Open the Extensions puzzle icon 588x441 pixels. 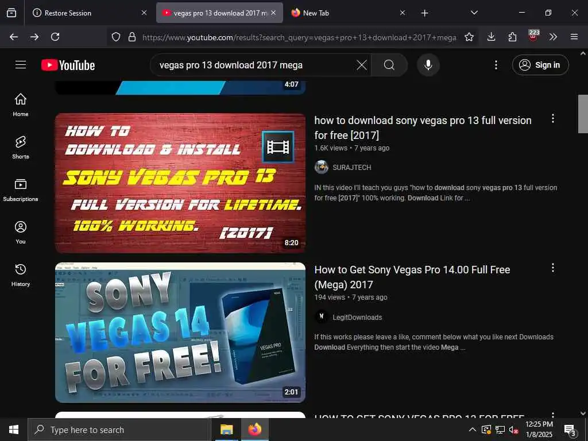(512, 37)
